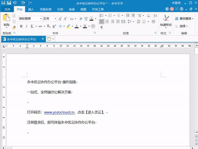This screenshot has height=149, width=198.
Task: Open numbered list style dropdown
Action: coord(114,16)
